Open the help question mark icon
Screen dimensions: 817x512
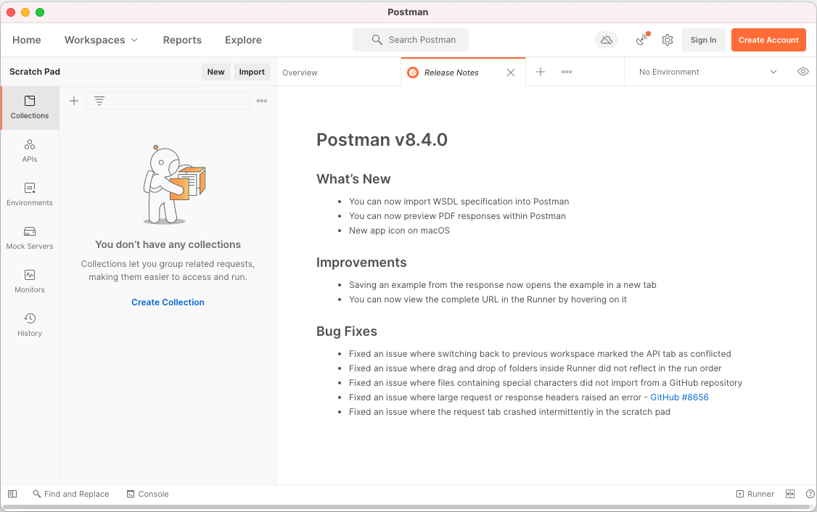click(810, 494)
